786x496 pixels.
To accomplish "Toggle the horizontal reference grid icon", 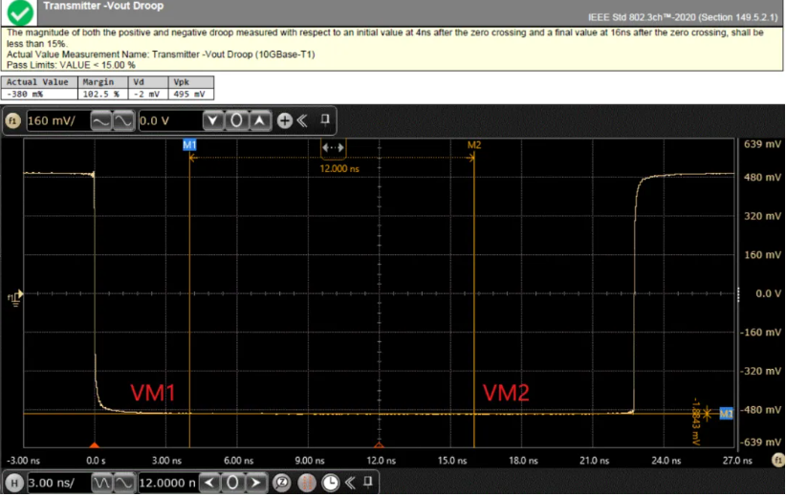I will click(306, 483).
